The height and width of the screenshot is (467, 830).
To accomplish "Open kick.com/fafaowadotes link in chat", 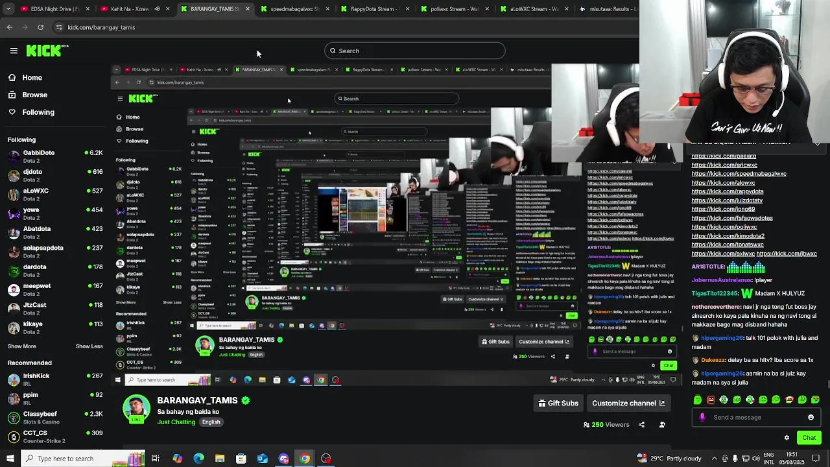I will point(732,218).
